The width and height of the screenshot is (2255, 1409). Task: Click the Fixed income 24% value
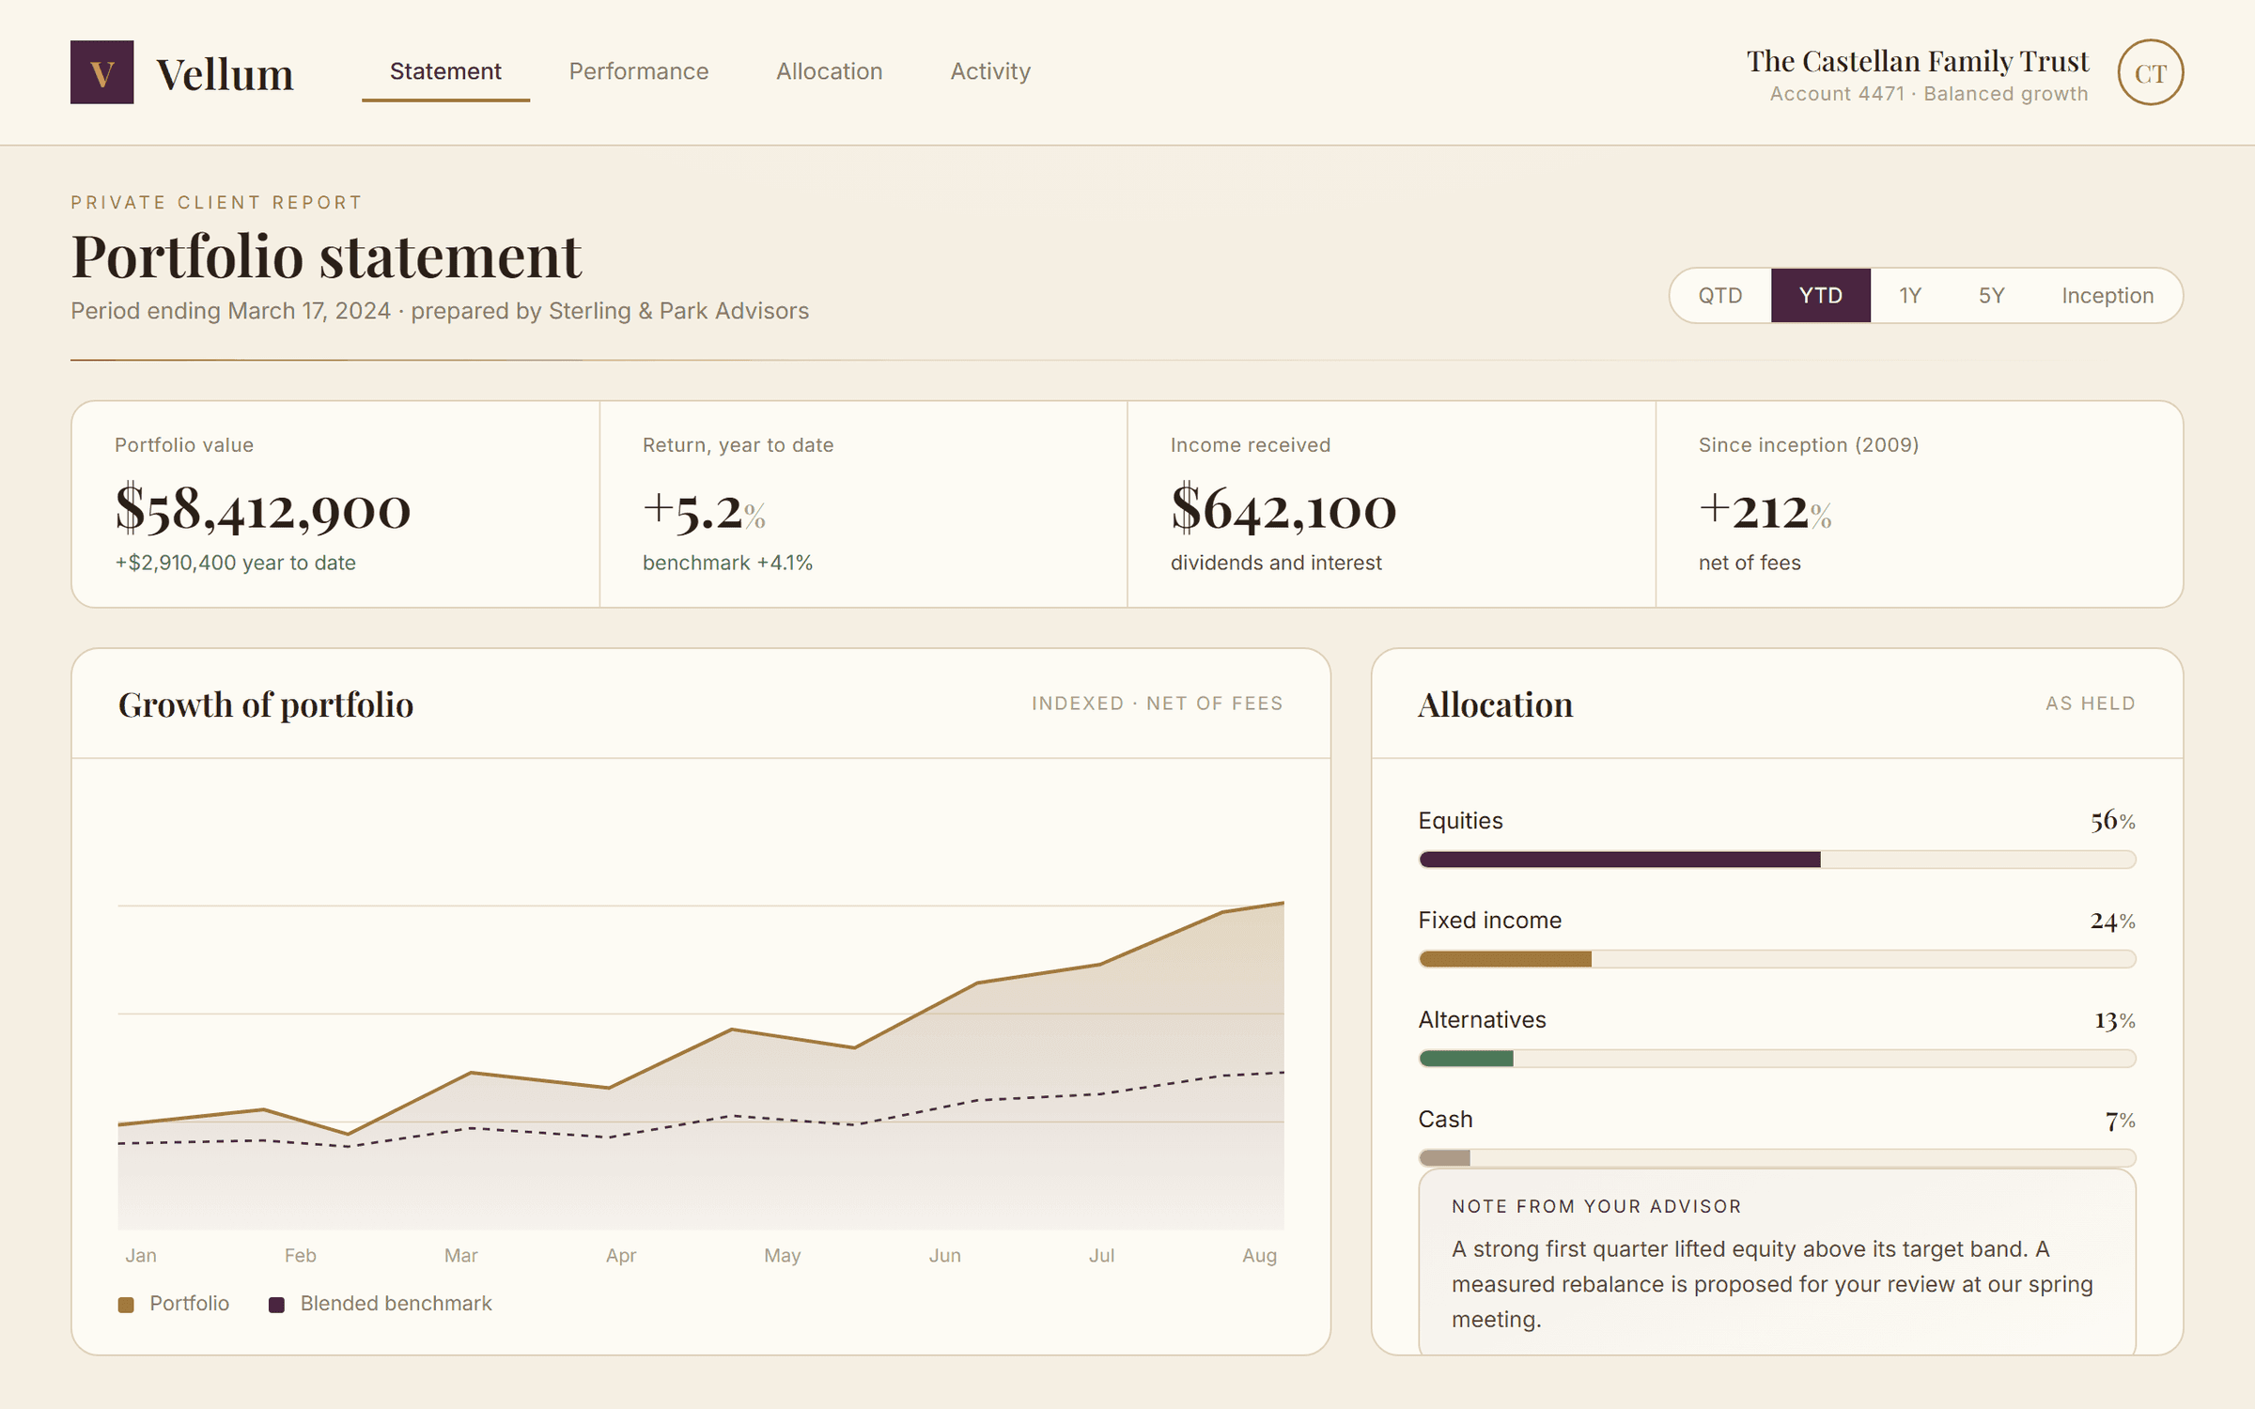(x=2112, y=920)
